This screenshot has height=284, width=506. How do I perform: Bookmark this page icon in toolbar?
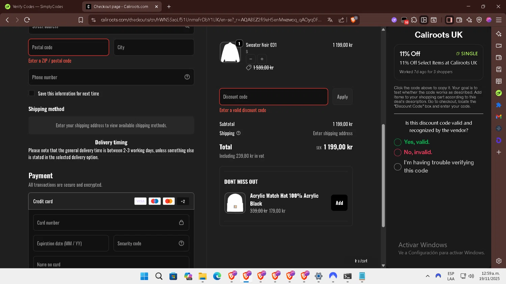tap(81, 20)
